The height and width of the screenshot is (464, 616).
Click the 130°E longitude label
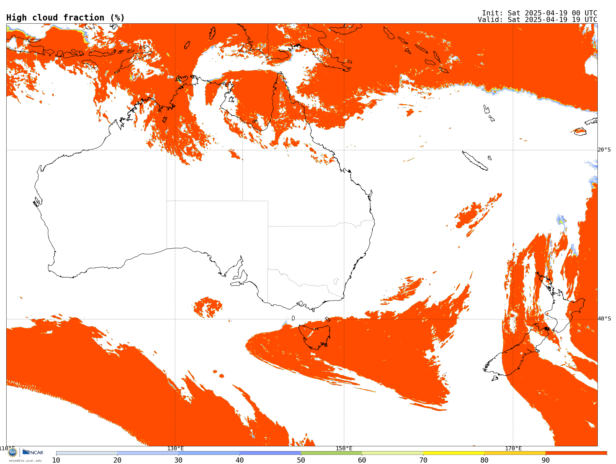175,448
